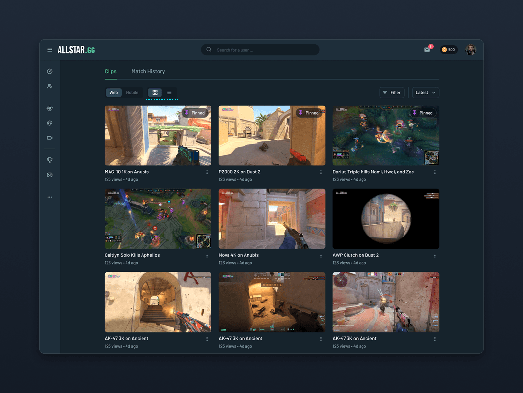Open options menu for Nova 4K on Anubis
Viewport: 523px width, 393px height.
[x=321, y=255]
